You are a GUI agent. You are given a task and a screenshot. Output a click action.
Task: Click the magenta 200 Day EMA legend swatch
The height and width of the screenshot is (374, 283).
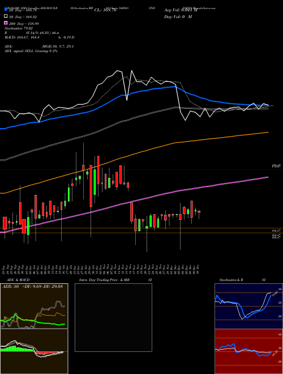click(6, 23)
